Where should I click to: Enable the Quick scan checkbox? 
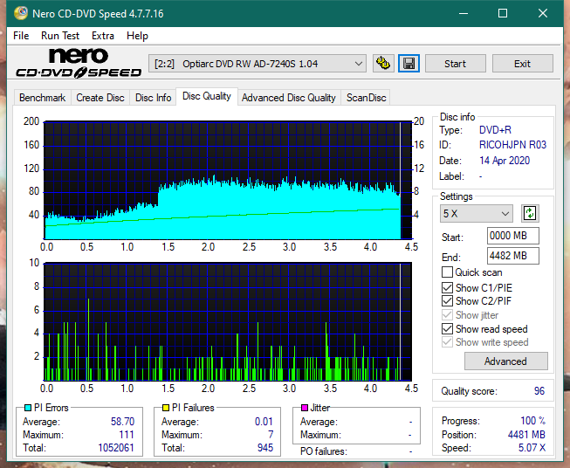click(x=447, y=272)
